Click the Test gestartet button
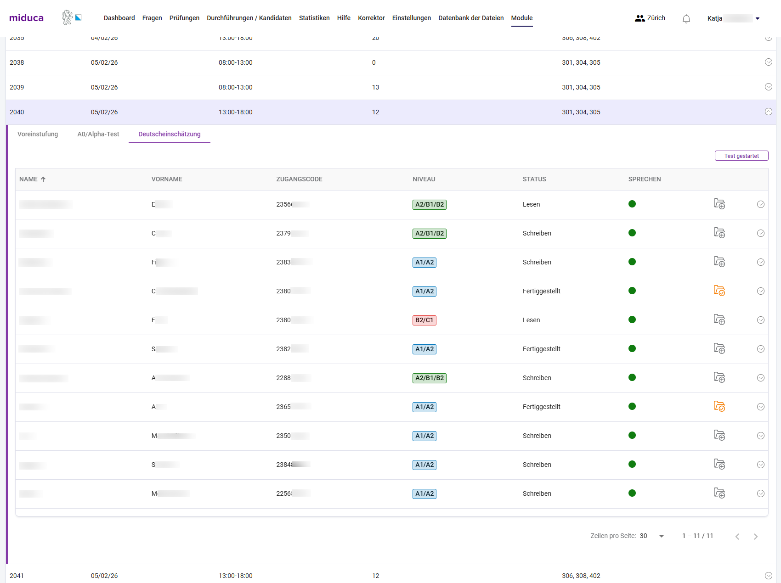Viewport: 781px width, 583px height. point(741,155)
